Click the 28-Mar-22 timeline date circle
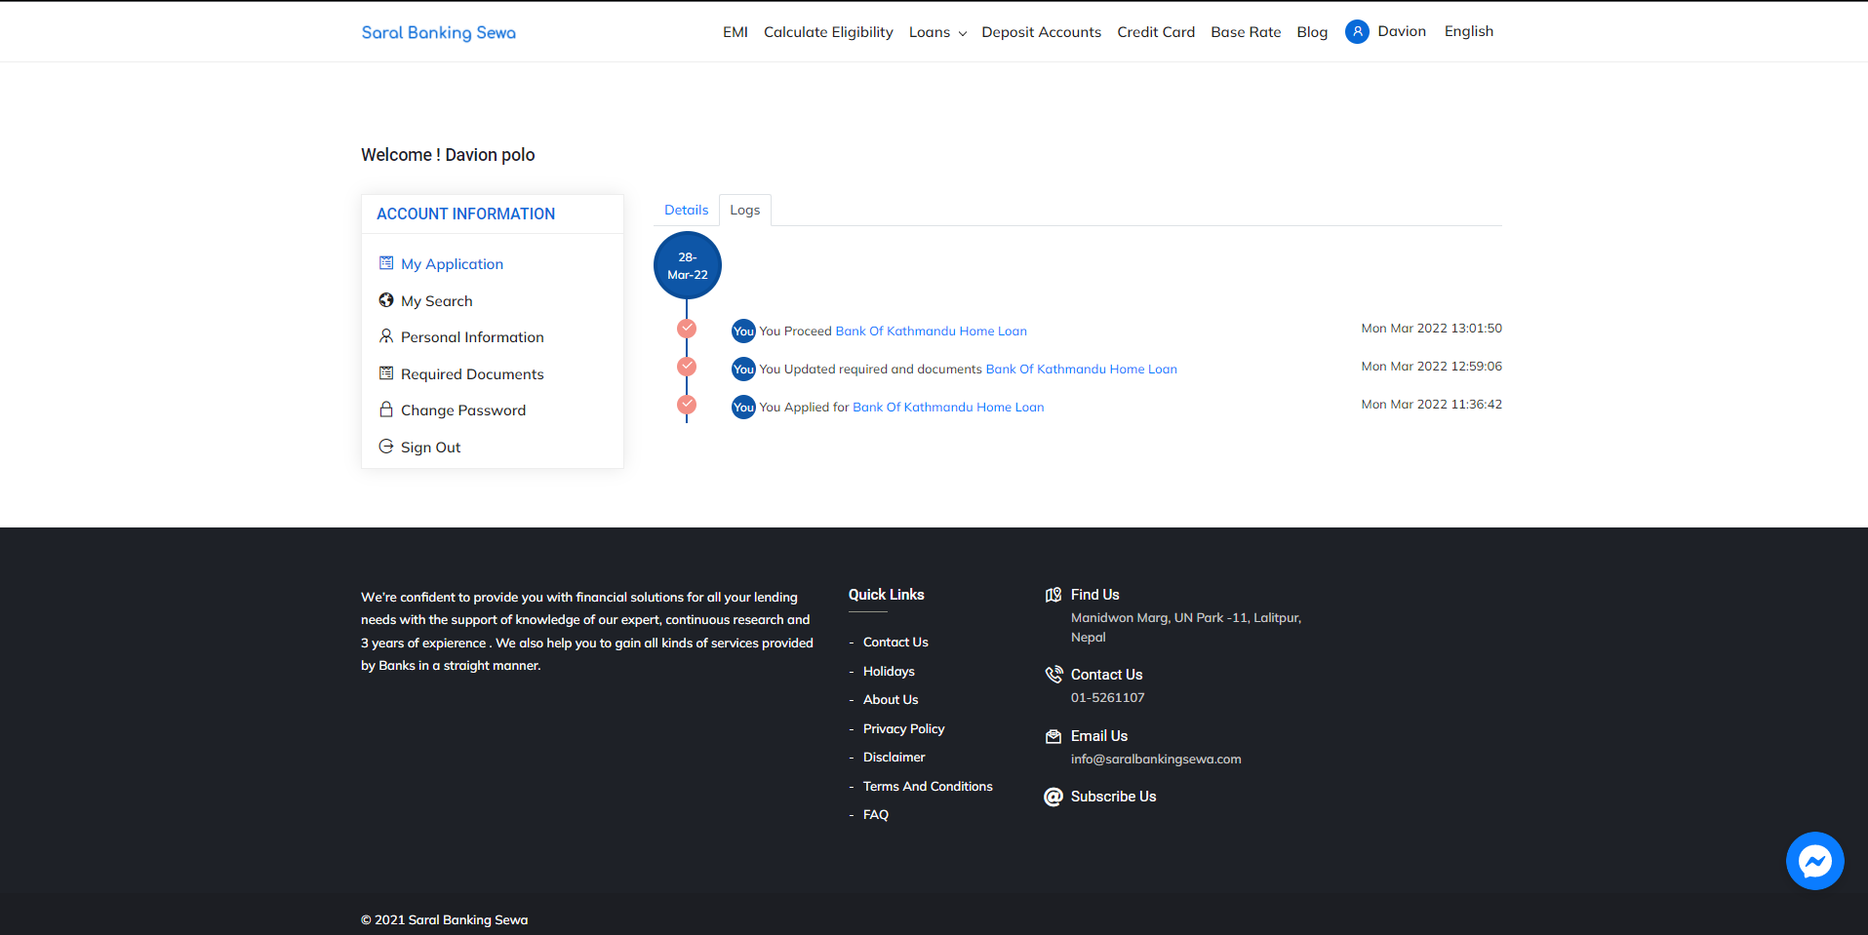This screenshot has height=935, width=1868. coord(688,265)
